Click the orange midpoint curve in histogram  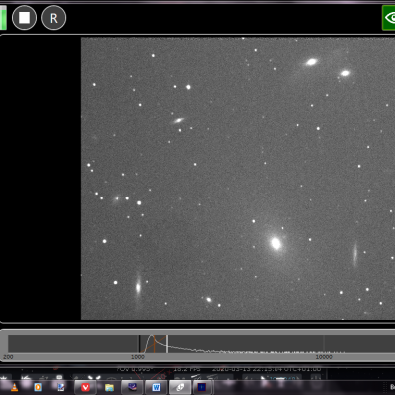pos(154,343)
